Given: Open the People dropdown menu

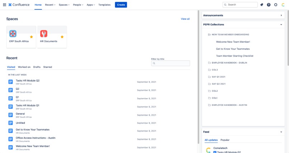Looking at the screenshot, I should 78,5.
